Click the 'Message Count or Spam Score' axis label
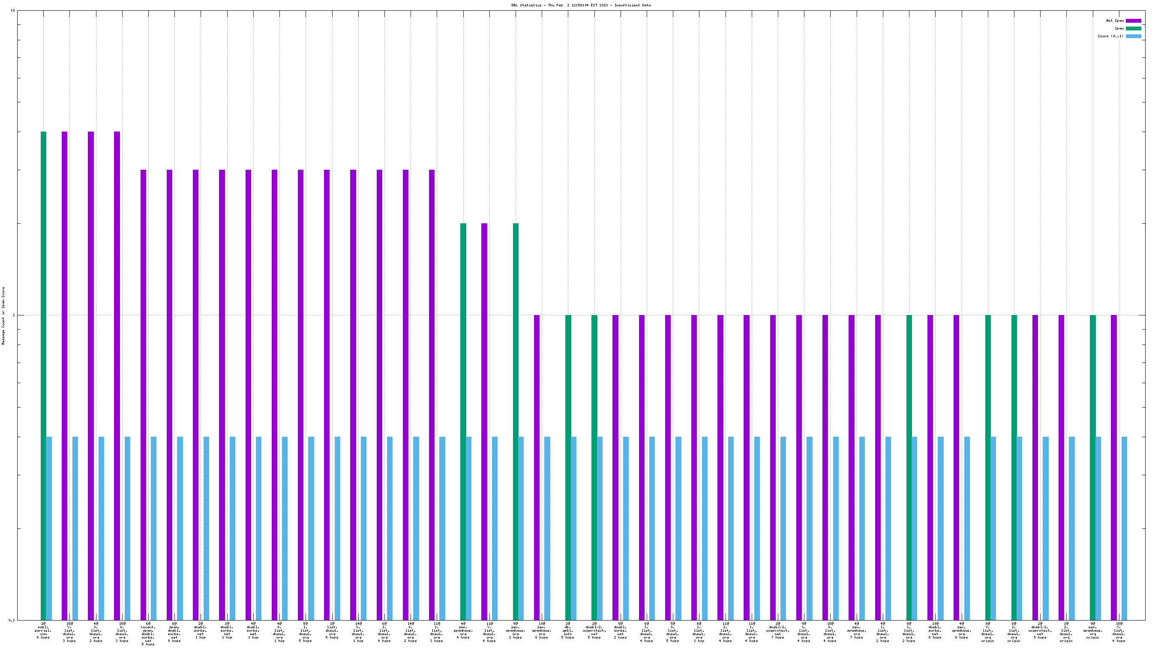This screenshot has width=1152, height=648. point(3,316)
